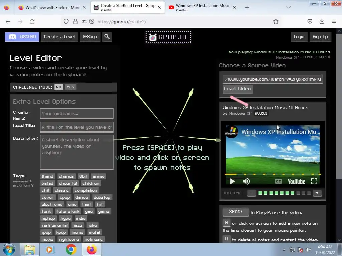The width and height of the screenshot is (342, 256).
Task: Open the G-Shop page
Action: [90, 37]
